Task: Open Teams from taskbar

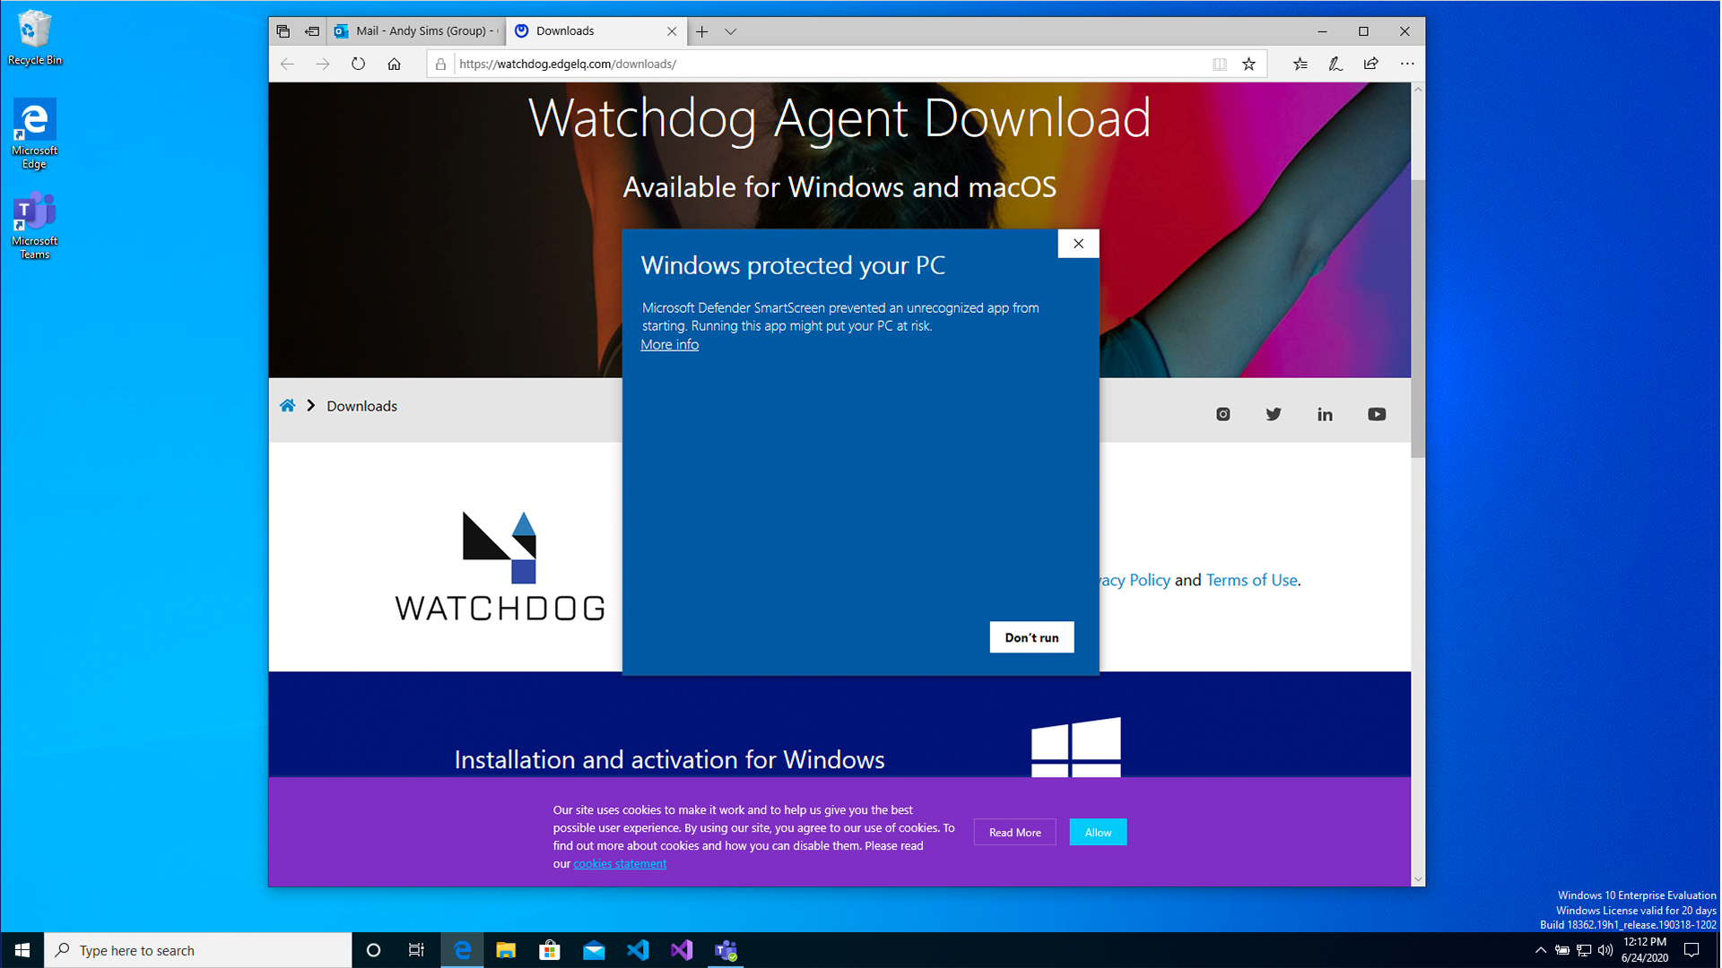Action: pos(726,950)
